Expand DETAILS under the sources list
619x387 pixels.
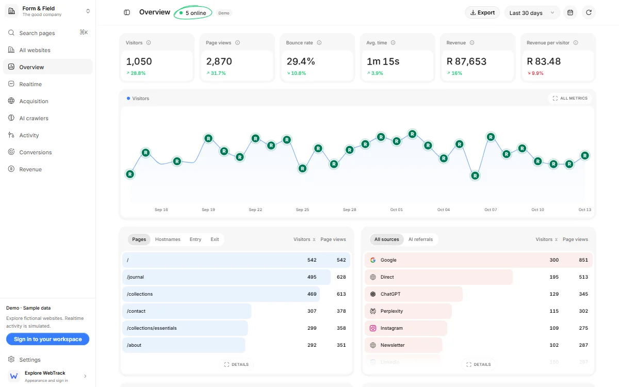[x=479, y=364]
